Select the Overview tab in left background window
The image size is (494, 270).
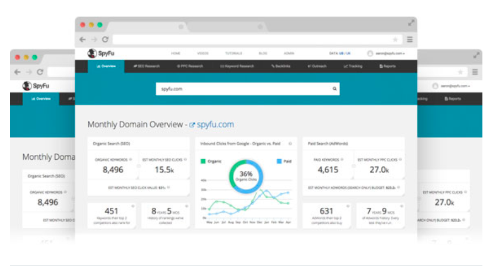(x=41, y=99)
